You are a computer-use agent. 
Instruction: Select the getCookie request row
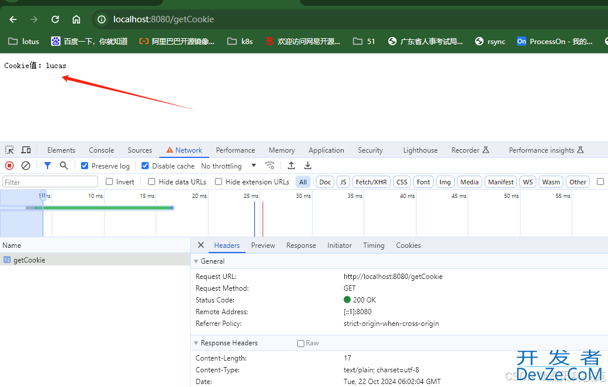tap(95, 260)
